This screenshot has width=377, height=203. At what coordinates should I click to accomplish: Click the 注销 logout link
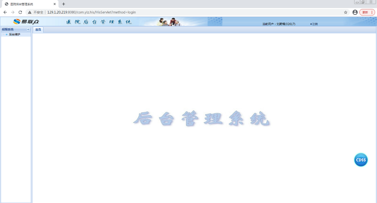click(x=314, y=24)
